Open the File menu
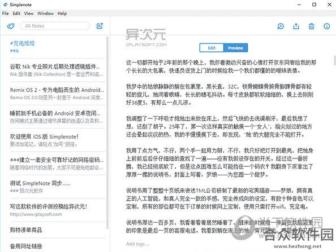 tap(5, 14)
